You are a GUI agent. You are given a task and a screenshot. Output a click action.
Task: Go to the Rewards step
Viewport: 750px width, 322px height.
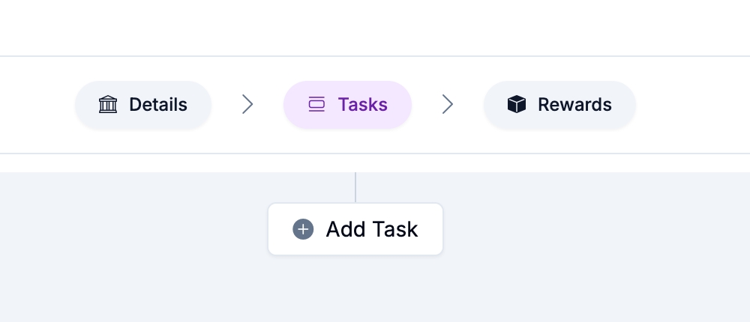pyautogui.click(x=559, y=105)
